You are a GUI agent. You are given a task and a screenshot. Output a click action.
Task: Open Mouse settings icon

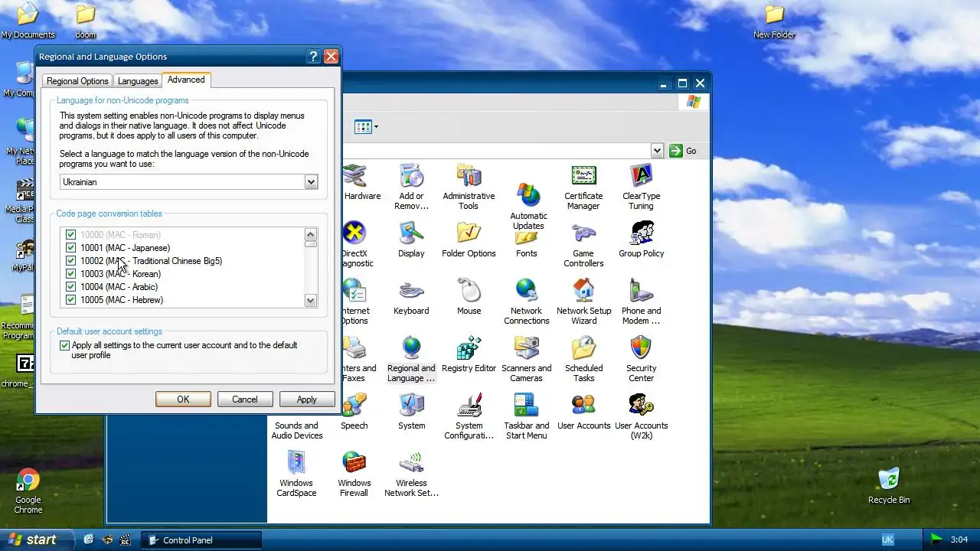[x=469, y=297]
